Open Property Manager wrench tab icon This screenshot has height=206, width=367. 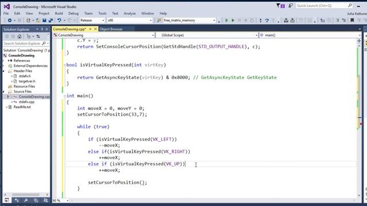click(26, 200)
